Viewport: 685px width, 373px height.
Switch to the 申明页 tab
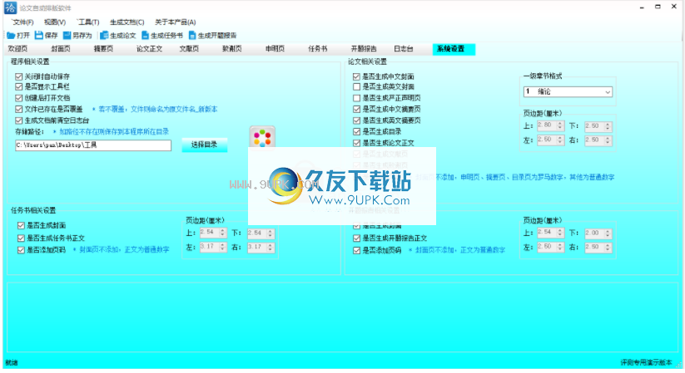pyautogui.click(x=275, y=49)
